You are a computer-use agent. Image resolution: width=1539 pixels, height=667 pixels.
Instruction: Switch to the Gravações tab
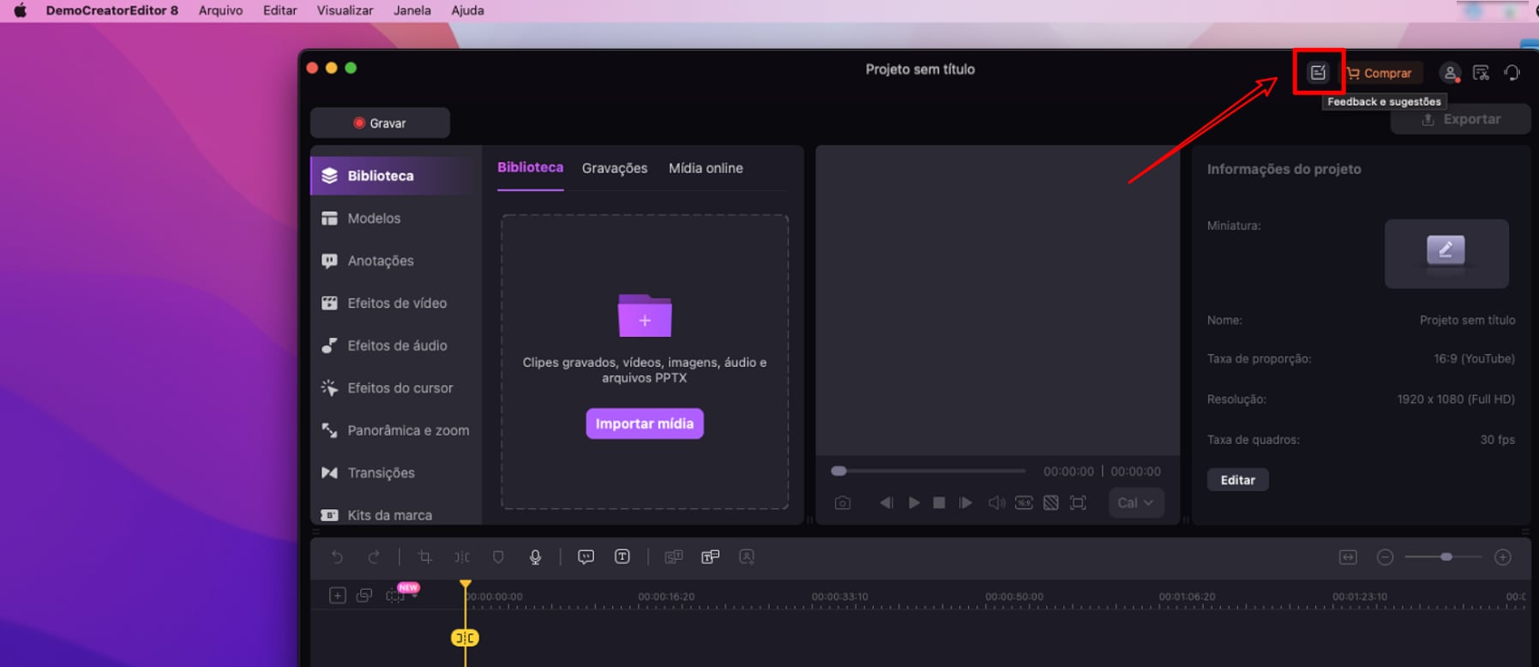coord(614,168)
